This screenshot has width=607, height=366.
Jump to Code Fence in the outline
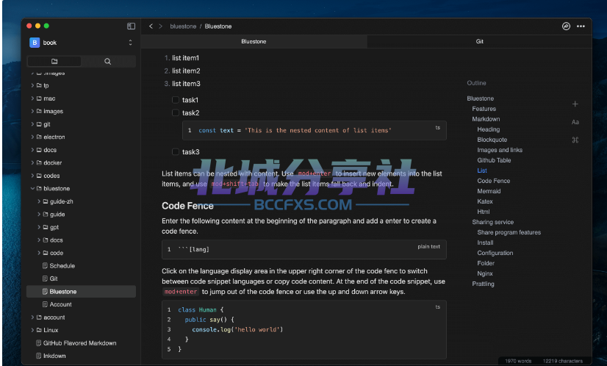494,181
